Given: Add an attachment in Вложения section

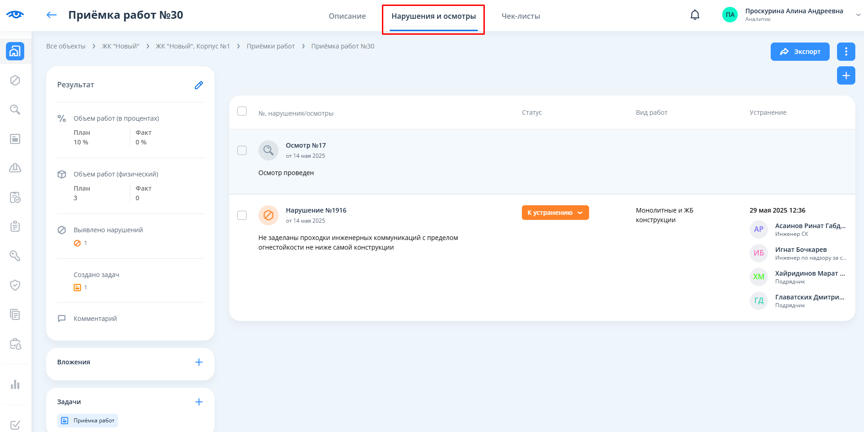Looking at the screenshot, I should (x=199, y=362).
